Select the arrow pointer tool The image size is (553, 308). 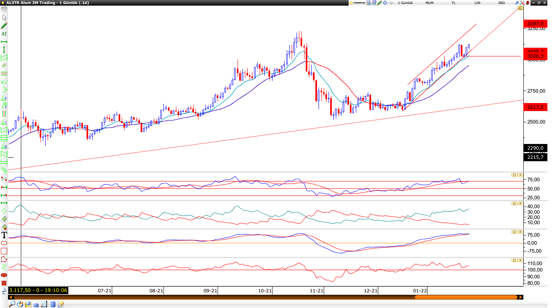point(4,18)
